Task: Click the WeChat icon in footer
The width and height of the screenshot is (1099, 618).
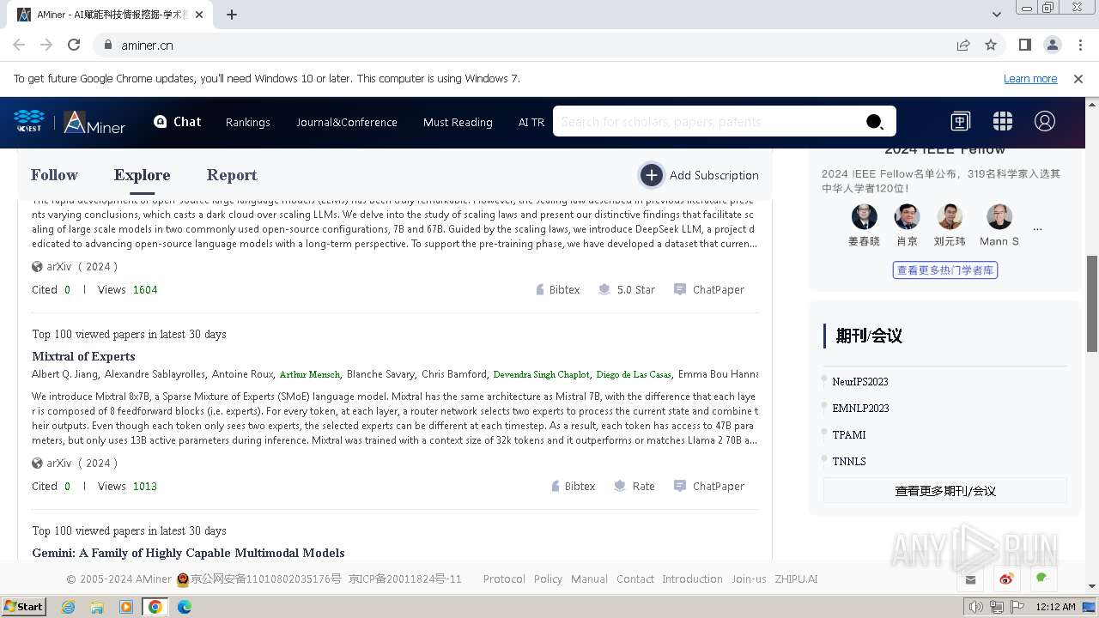Action: [x=1042, y=579]
